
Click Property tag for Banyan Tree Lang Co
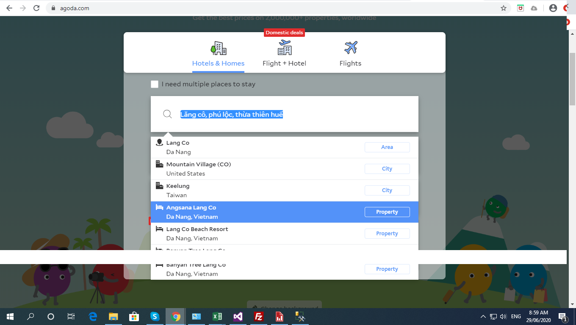click(x=387, y=269)
